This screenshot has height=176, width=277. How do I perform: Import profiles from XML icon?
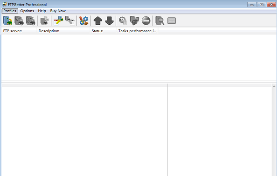(x=58, y=21)
